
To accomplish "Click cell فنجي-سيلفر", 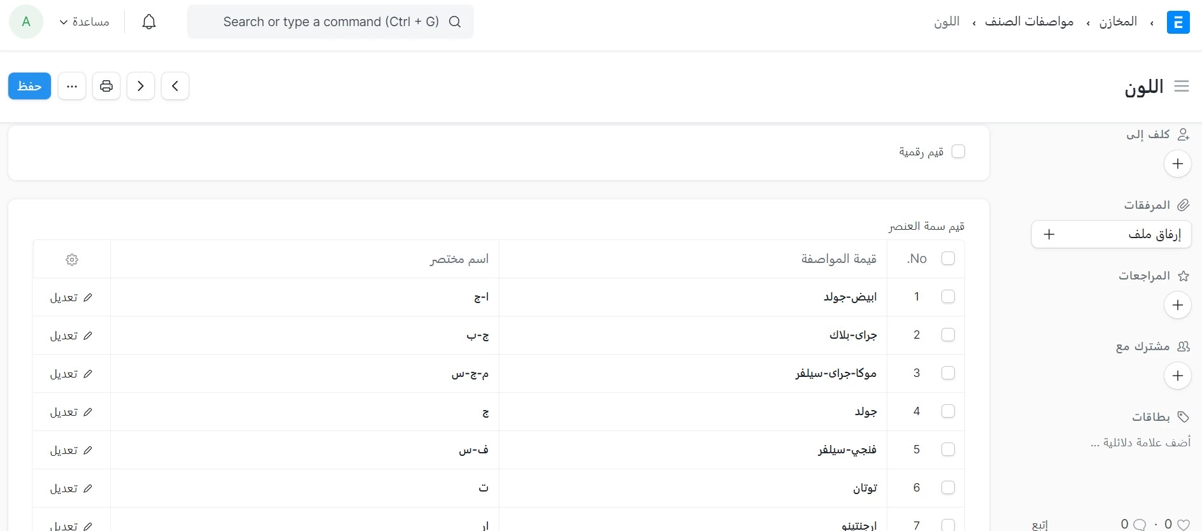I will [x=693, y=450].
